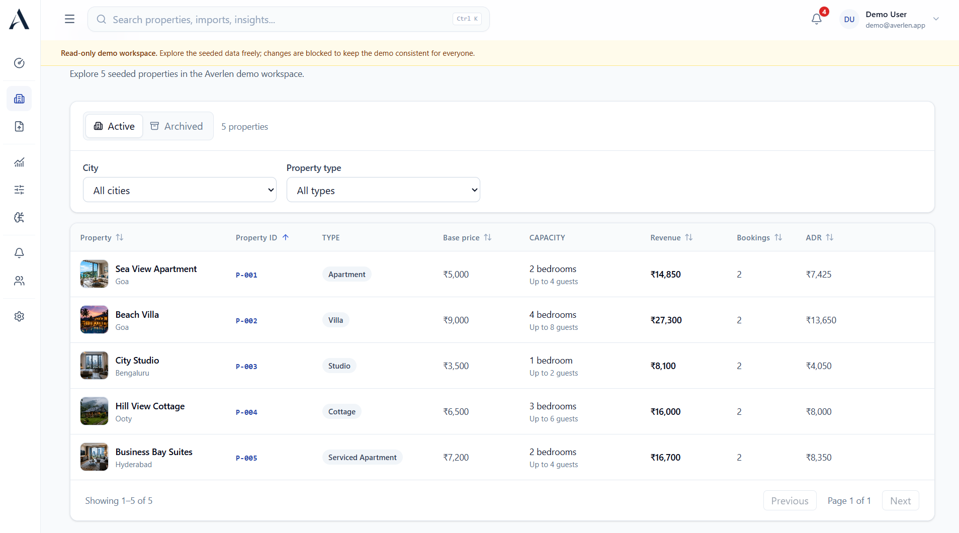Select the Beach Villa name

tap(137, 314)
